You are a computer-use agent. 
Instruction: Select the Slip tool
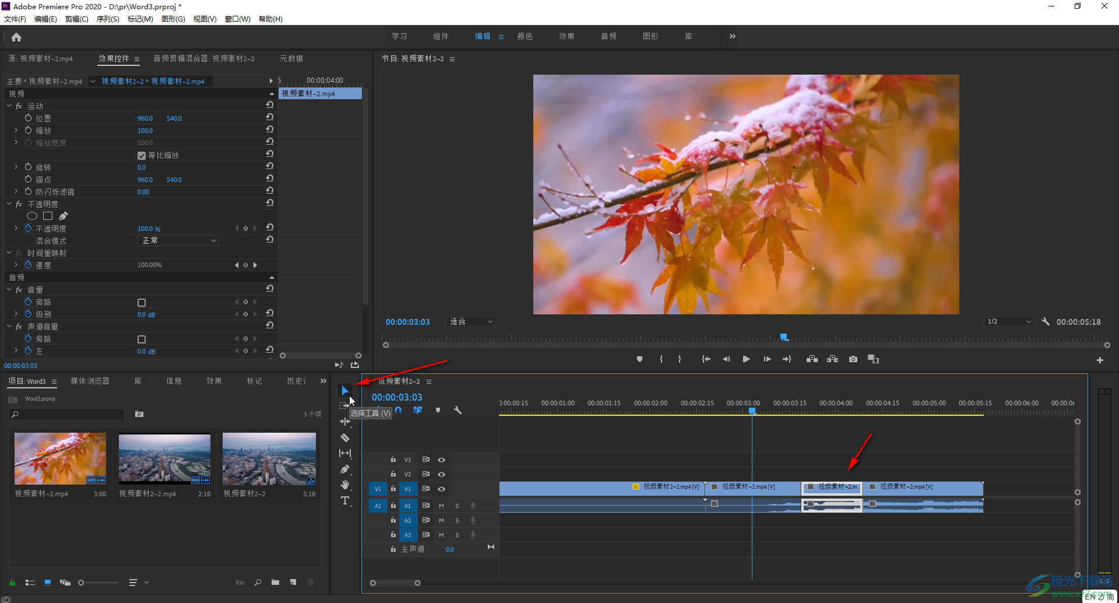(x=345, y=453)
